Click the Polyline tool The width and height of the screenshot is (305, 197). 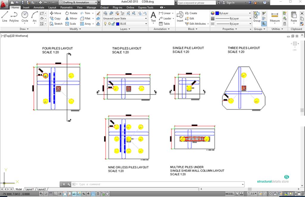[14, 16]
